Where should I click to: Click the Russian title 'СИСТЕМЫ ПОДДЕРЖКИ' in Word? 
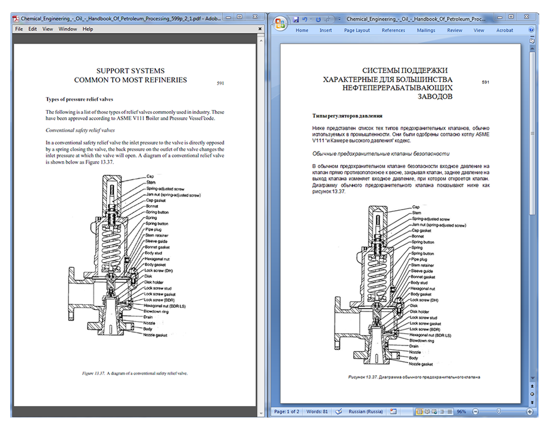point(405,70)
